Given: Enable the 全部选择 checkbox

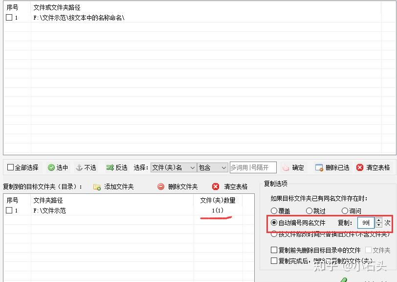Looking at the screenshot, I should tap(10, 167).
